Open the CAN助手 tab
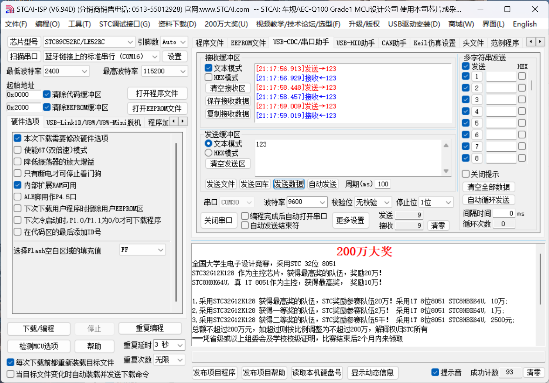This screenshot has width=549, height=383. click(x=394, y=43)
